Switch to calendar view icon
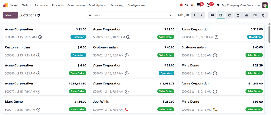 [x=238, y=15]
